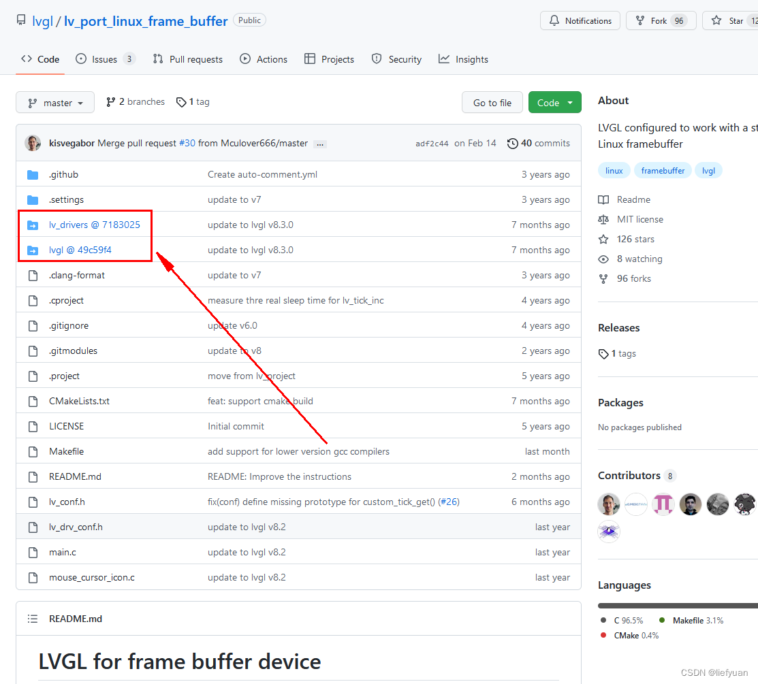Viewport: 758px width, 684px height.
Task: Click commit hash adf2c44
Action: pyautogui.click(x=432, y=144)
